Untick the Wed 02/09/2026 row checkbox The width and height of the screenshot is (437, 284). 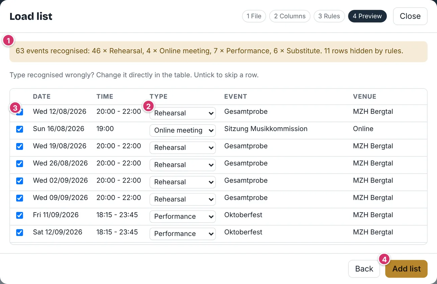[20, 181]
